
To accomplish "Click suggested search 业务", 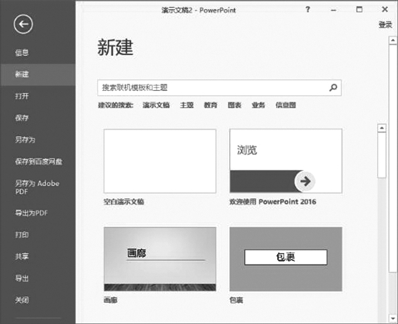I will (259, 105).
